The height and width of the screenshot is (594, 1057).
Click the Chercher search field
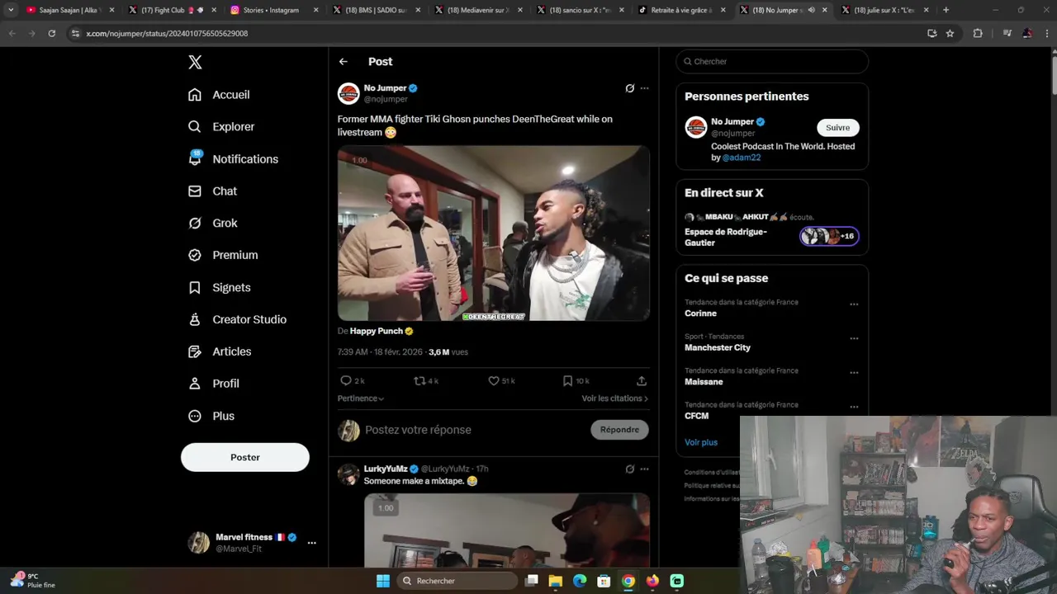[772, 61]
